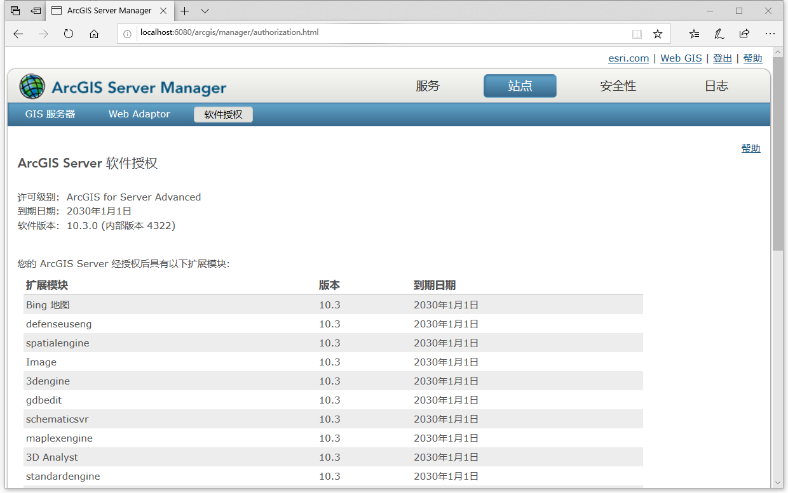Viewport: 788px width, 493px height.
Task: Click the 登出 logout link
Action: [723, 58]
